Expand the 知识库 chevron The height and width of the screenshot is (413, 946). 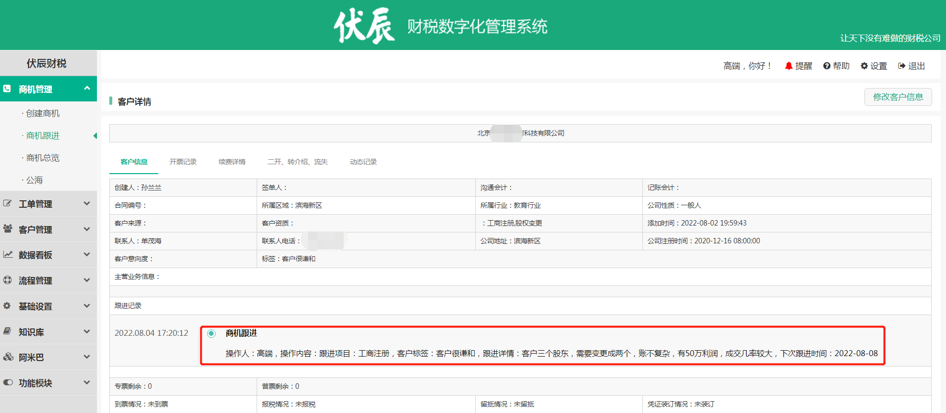tap(87, 331)
